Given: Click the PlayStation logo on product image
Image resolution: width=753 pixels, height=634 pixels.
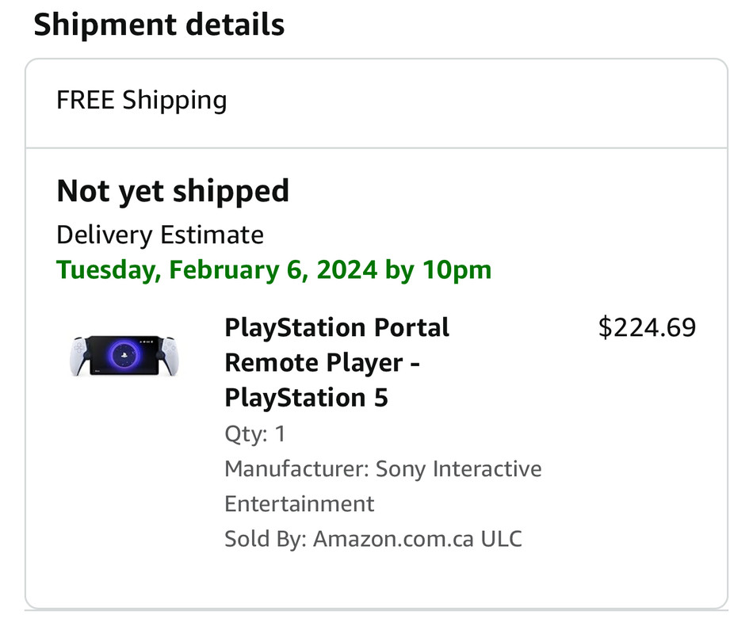Looking at the screenshot, I should (x=123, y=355).
